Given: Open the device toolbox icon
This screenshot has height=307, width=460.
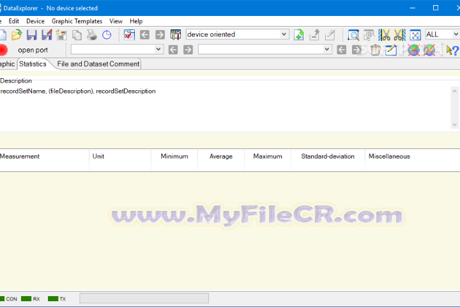Looking at the screenshot, I should (176, 35).
